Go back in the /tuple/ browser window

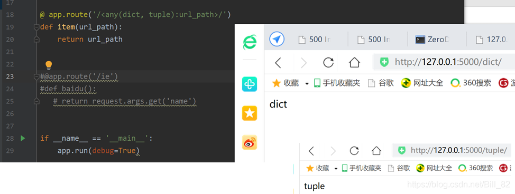click(311, 151)
